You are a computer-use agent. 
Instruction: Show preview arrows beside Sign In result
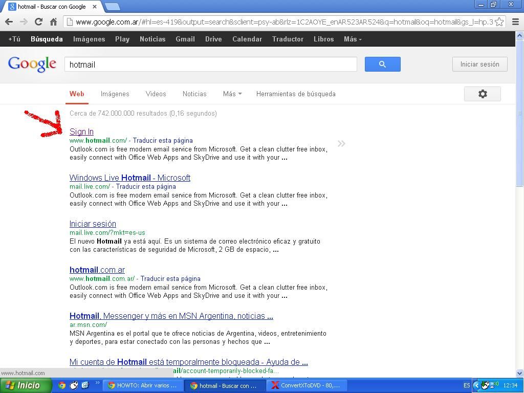(341, 144)
